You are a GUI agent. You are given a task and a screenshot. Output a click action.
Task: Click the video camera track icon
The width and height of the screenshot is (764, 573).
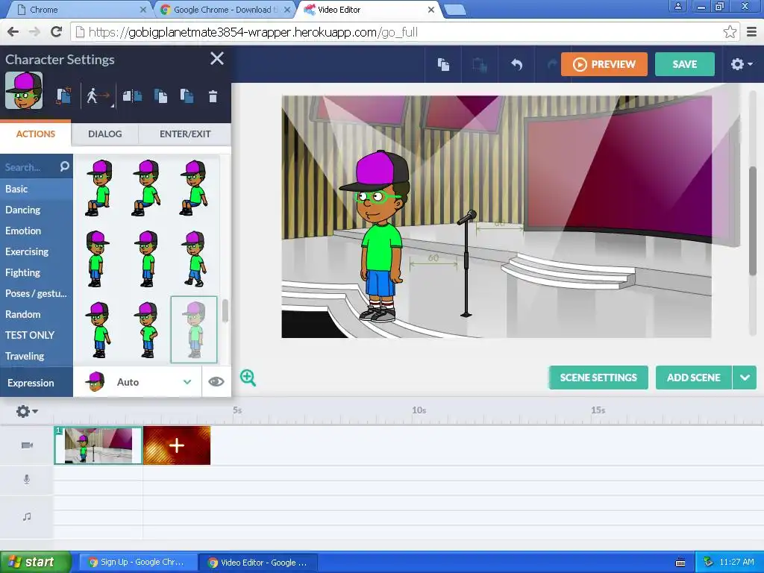click(x=27, y=445)
